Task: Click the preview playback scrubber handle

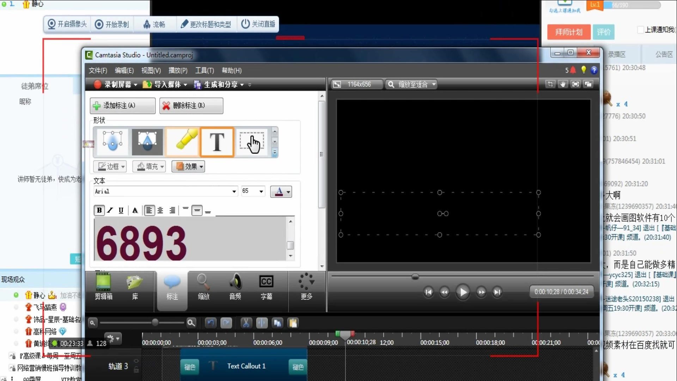Action: coord(415,277)
